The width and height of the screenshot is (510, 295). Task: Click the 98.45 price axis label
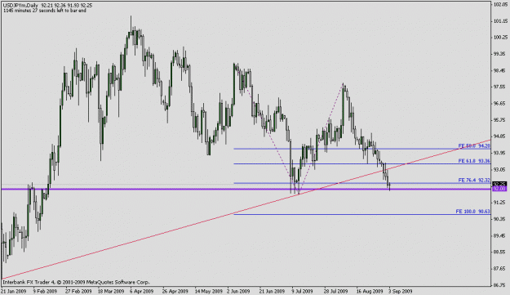click(500, 70)
